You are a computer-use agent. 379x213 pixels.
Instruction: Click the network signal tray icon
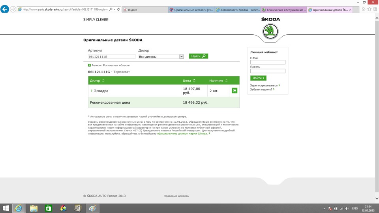(341, 208)
